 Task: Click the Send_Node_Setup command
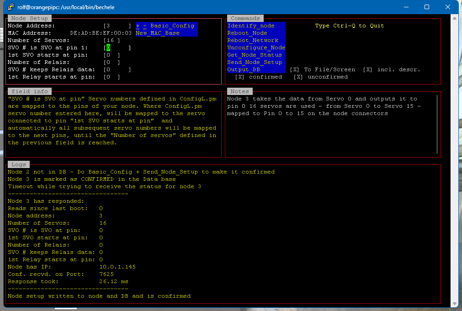255,62
